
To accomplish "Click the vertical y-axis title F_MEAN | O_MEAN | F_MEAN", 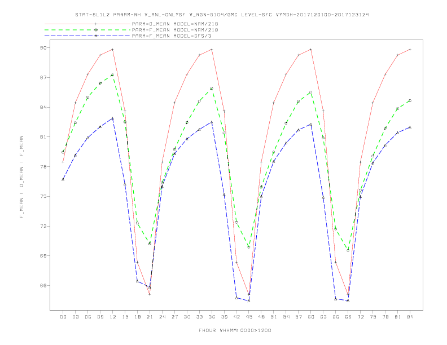I will point(21,177).
